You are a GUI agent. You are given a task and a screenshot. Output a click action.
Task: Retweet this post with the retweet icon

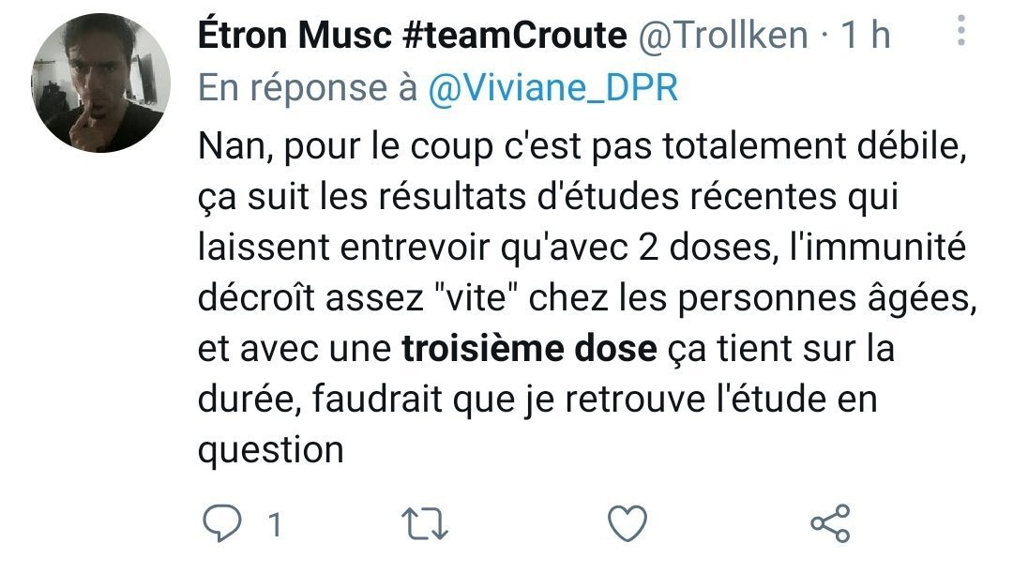pyautogui.click(x=425, y=523)
